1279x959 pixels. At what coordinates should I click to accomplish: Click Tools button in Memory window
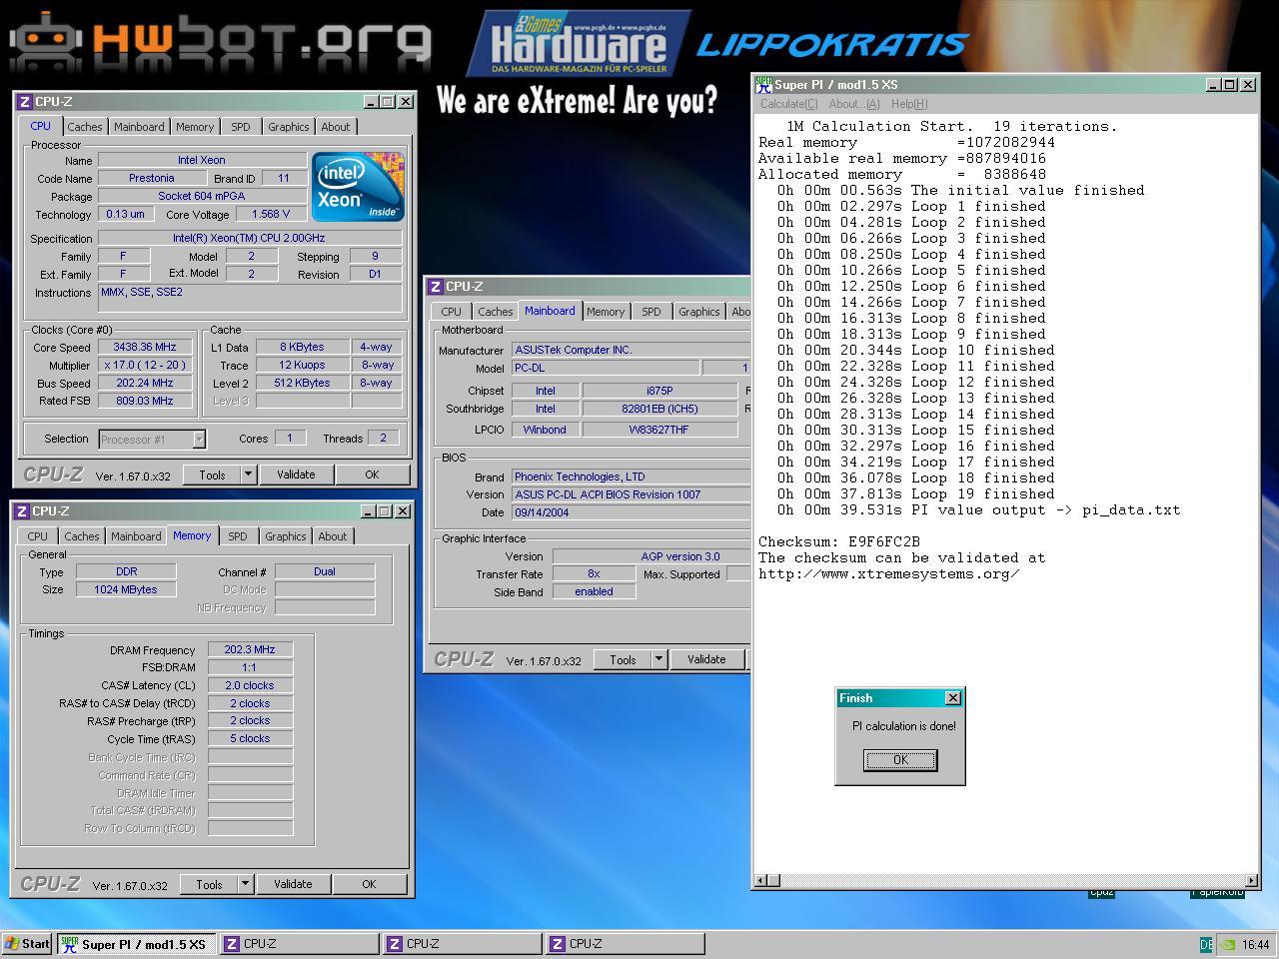pyautogui.click(x=209, y=885)
